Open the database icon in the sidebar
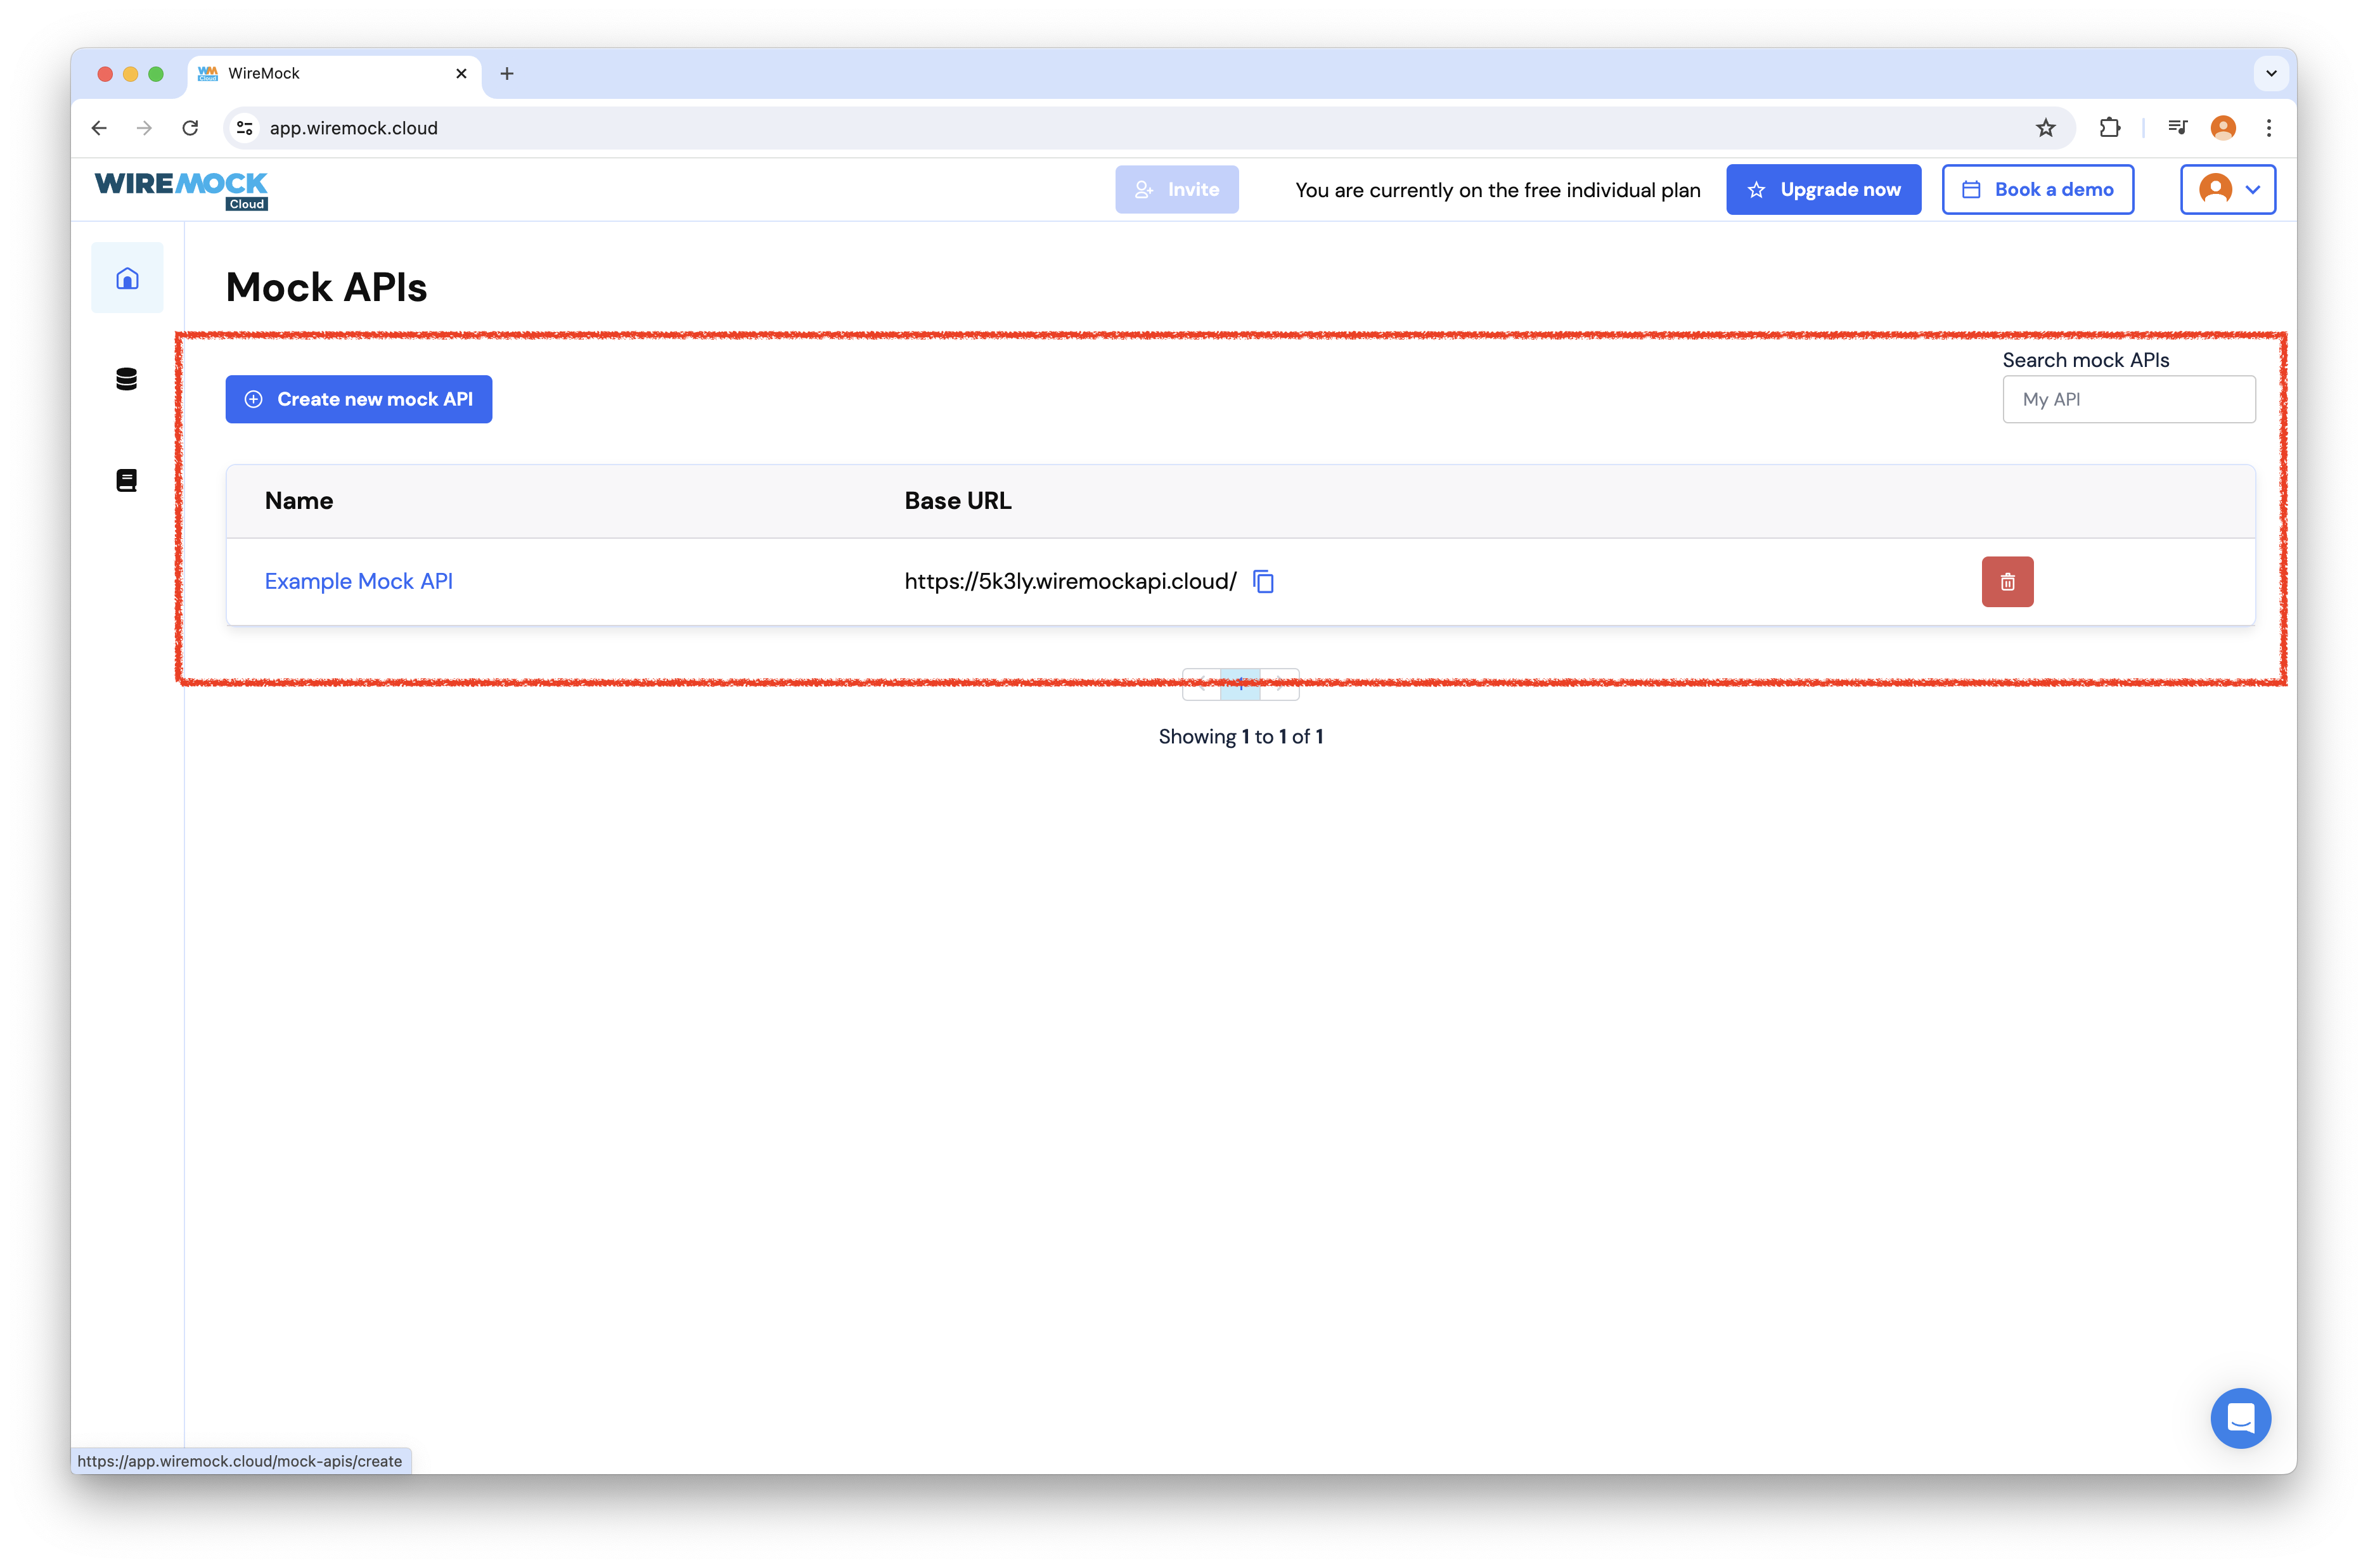Image resolution: width=2368 pixels, height=1568 pixels. tap(127, 379)
